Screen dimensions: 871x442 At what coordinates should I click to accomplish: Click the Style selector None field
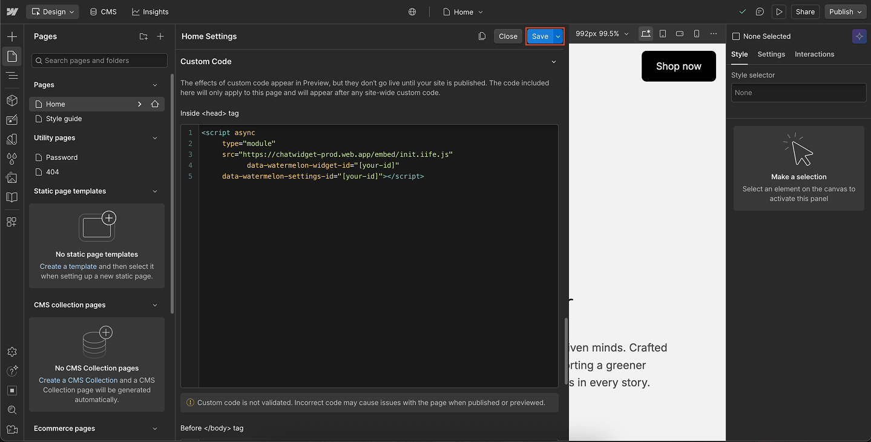(799, 93)
